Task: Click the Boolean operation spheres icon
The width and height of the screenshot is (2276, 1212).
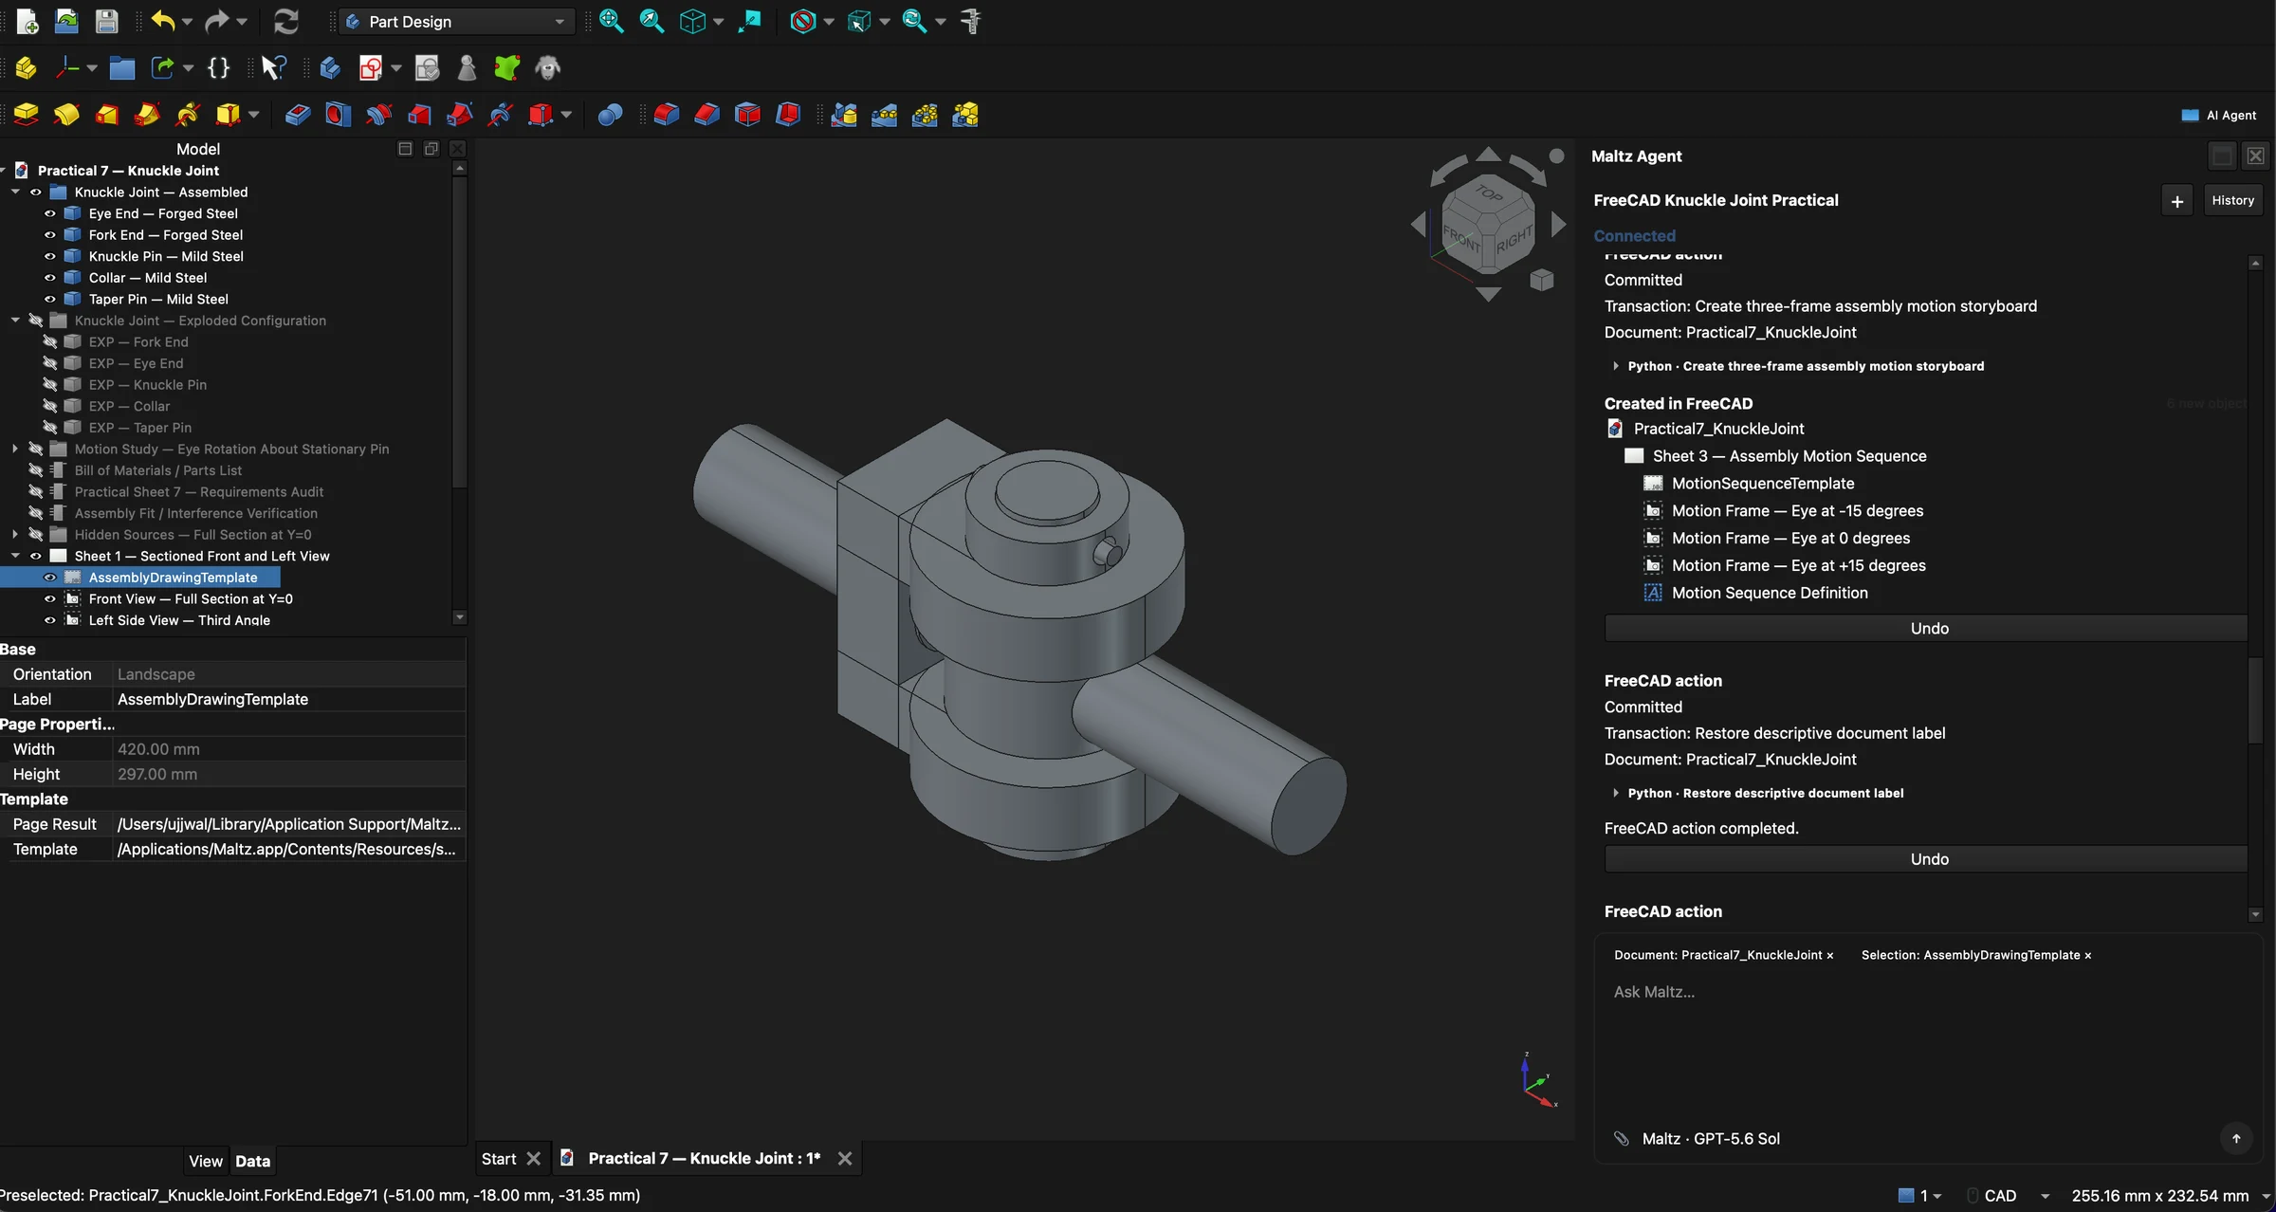Action: coord(610,115)
